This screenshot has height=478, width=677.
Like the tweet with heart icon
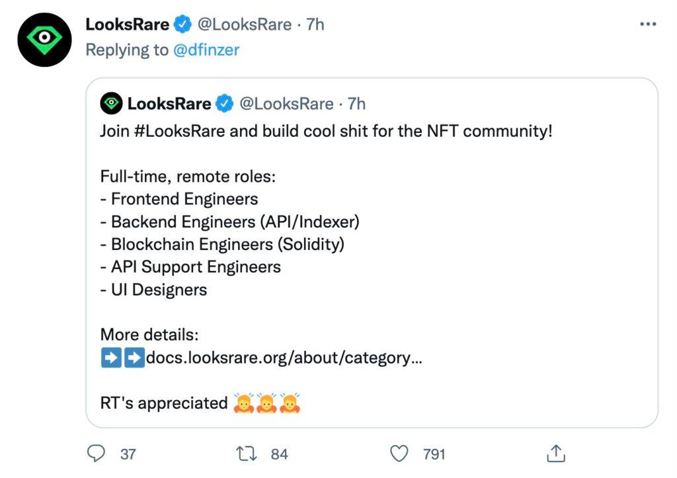[x=399, y=454]
